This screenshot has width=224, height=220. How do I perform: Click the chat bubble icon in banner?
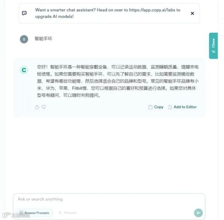click(24, 13)
